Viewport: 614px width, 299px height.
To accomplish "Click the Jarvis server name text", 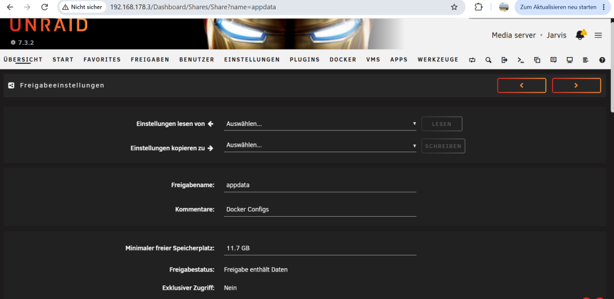I will pyautogui.click(x=556, y=35).
